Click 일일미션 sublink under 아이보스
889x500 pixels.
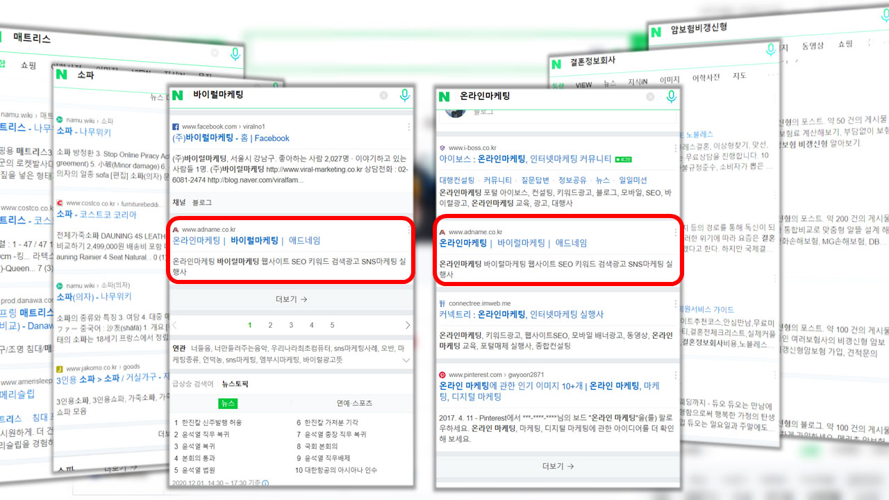pyautogui.click(x=633, y=181)
